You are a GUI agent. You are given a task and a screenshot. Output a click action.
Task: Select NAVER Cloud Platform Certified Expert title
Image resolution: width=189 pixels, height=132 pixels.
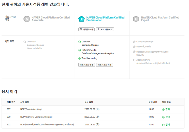(x=160, y=19)
